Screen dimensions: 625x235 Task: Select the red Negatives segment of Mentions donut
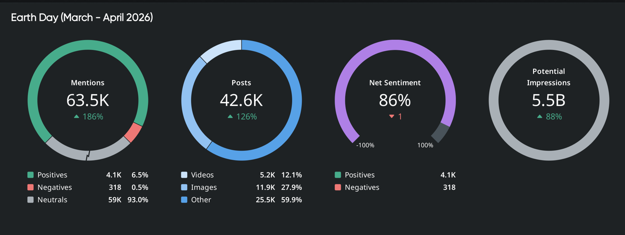(x=133, y=132)
